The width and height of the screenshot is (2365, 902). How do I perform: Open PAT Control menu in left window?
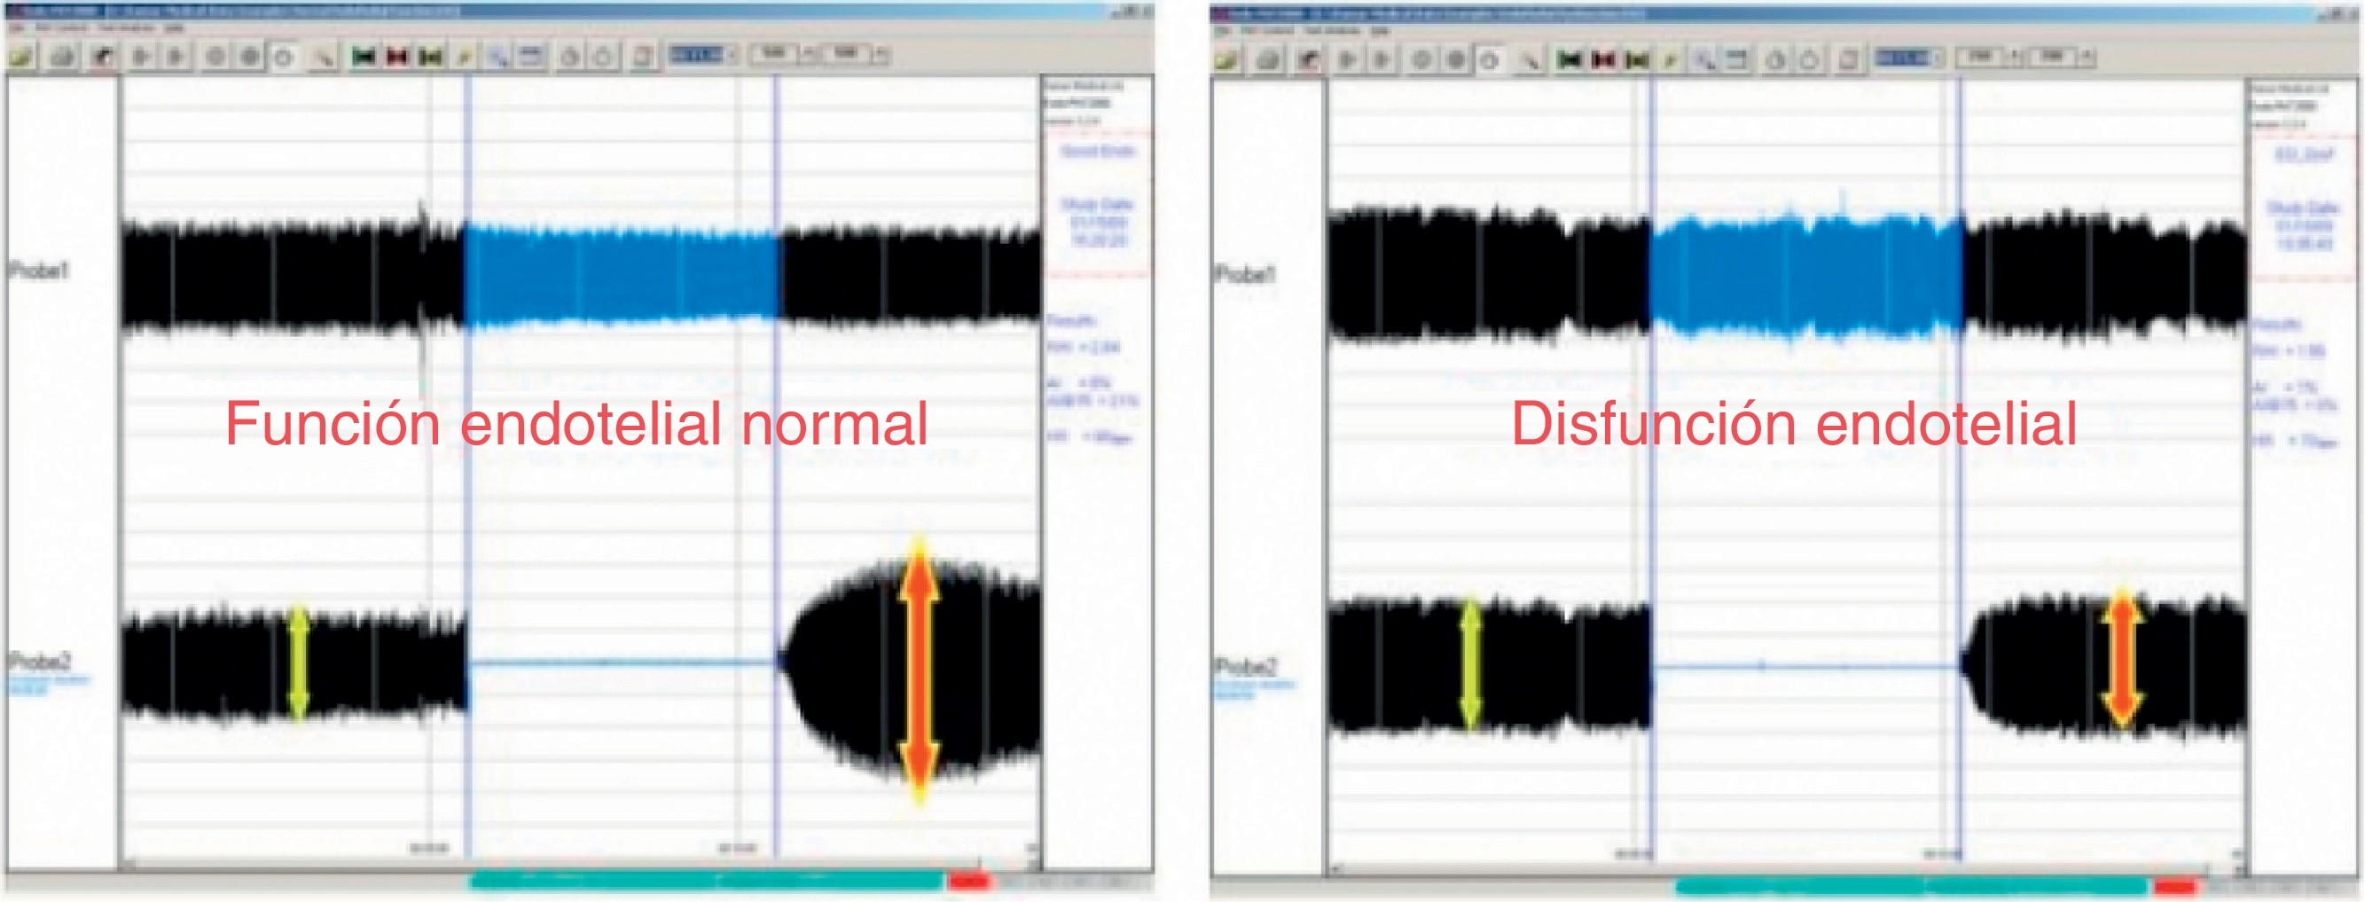click(61, 28)
